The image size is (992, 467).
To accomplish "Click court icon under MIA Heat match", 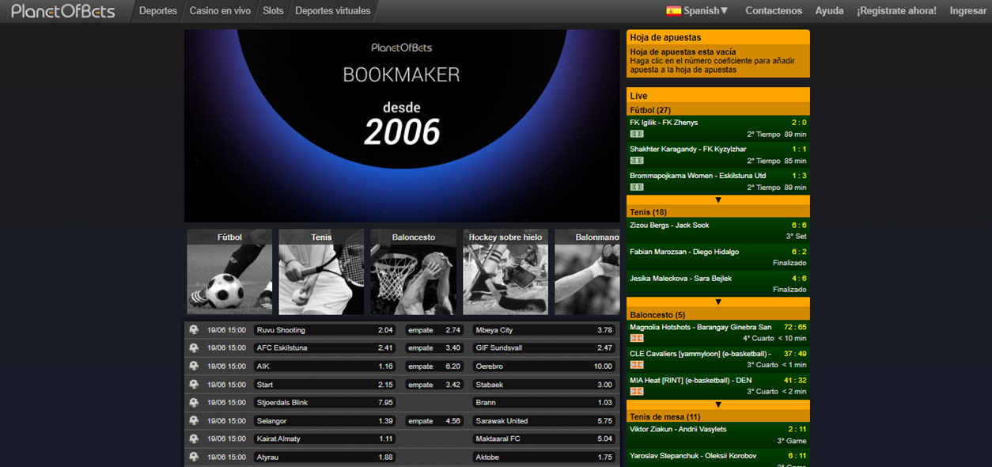I will [637, 391].
